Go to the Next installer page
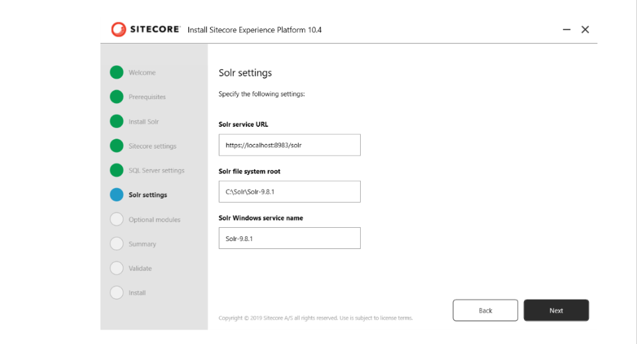This screenshot has width=637, height=344. coord(556,310)
